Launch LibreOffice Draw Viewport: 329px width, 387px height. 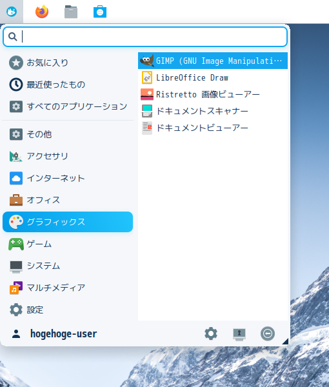coord(213,77)
